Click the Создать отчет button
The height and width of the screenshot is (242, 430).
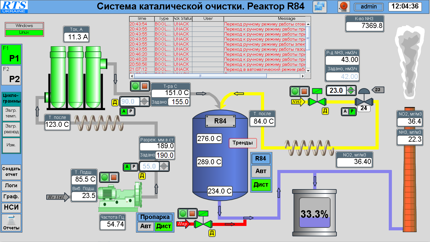coord(11,172)
